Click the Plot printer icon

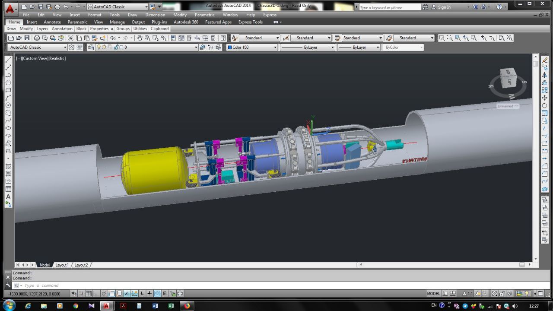coord(37,38)
